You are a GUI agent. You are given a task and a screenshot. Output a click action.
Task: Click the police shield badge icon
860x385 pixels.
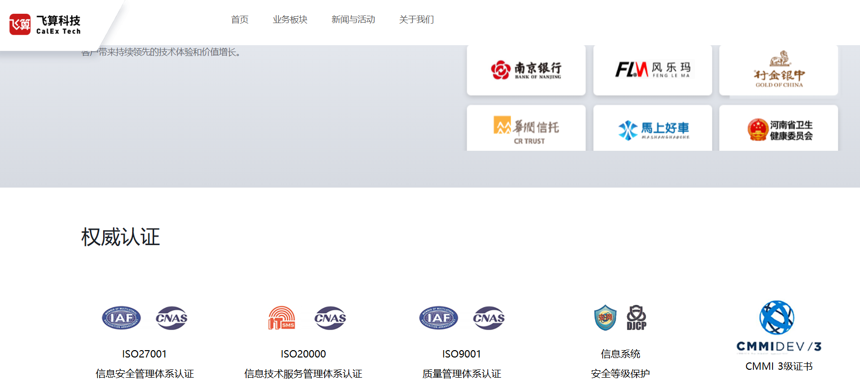click(605, 318)
